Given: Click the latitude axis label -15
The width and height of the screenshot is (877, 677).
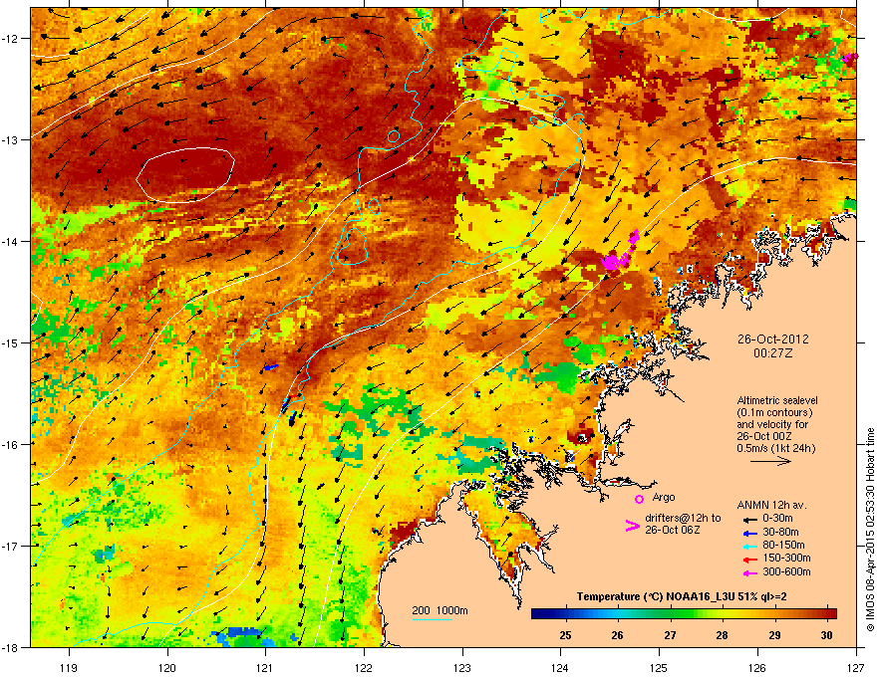Looking at the screenshot, I should 11,342.
